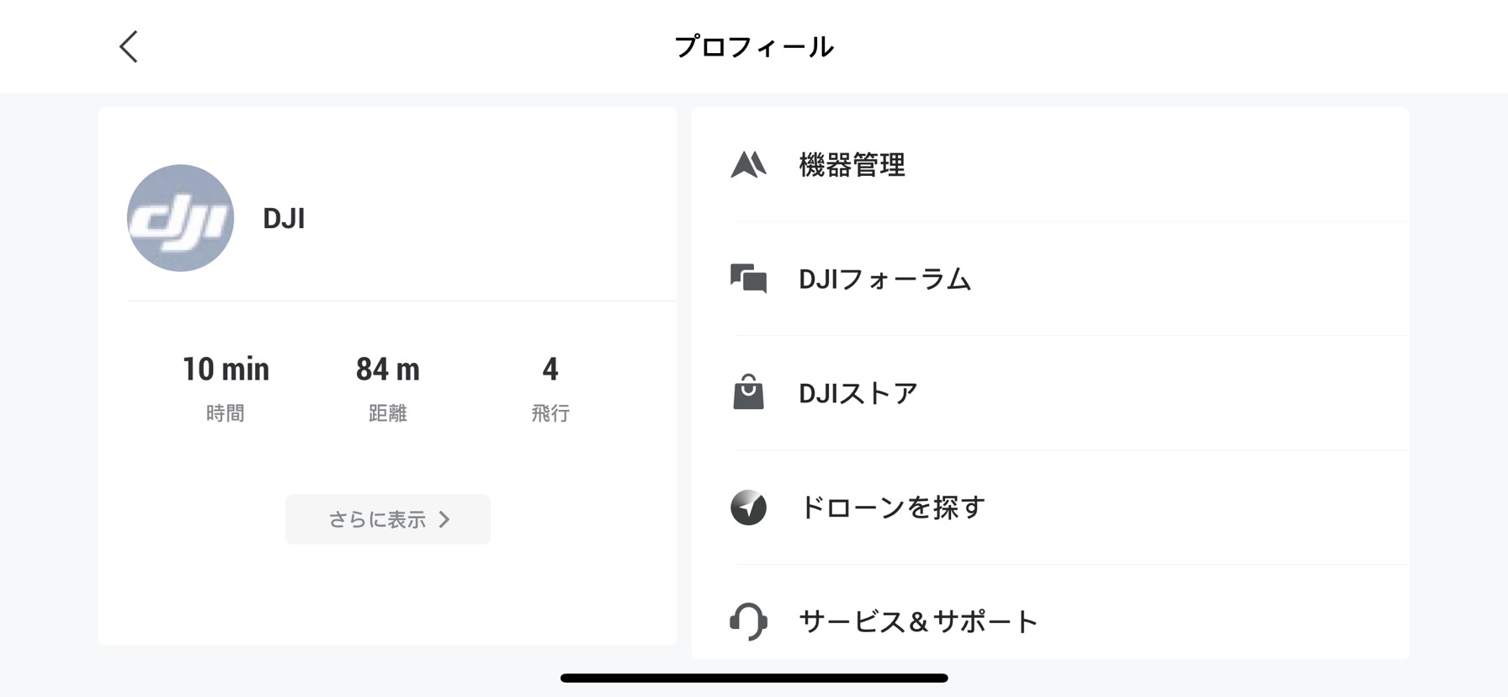Click the device management drone icon
The height and width of the screenshot is (697, 1508).
pyautogui.click(x=748, y=165)
